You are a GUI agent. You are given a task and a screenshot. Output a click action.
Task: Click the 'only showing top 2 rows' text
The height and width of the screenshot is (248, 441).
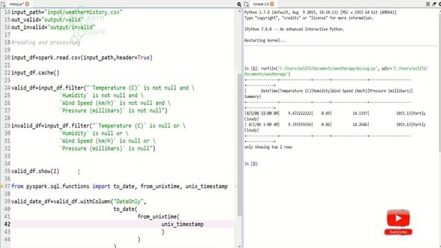coord(268,147)
